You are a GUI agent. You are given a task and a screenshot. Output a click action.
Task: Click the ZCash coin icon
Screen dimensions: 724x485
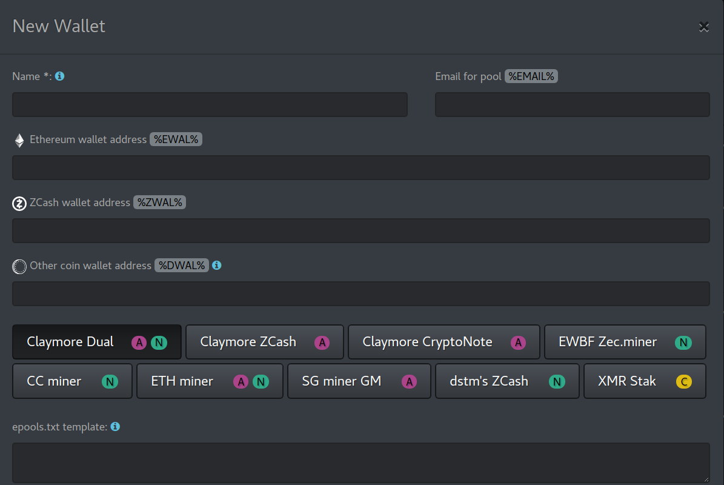click(x=19, y=203)
